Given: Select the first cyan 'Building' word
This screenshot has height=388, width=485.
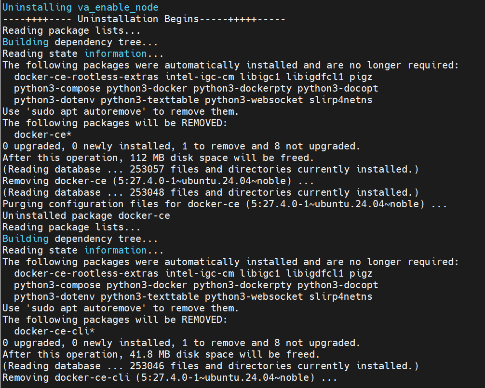Looking at the screenshot, I should (26, 42).
